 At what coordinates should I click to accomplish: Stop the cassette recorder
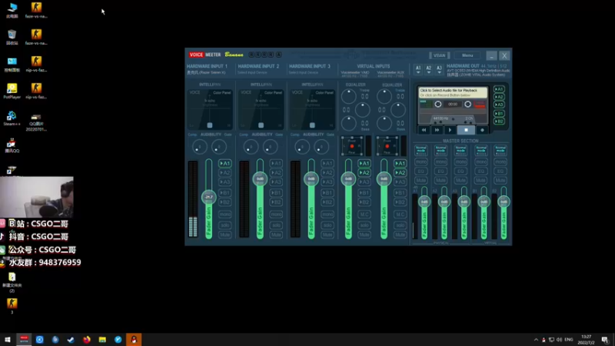tap(466, 130)
